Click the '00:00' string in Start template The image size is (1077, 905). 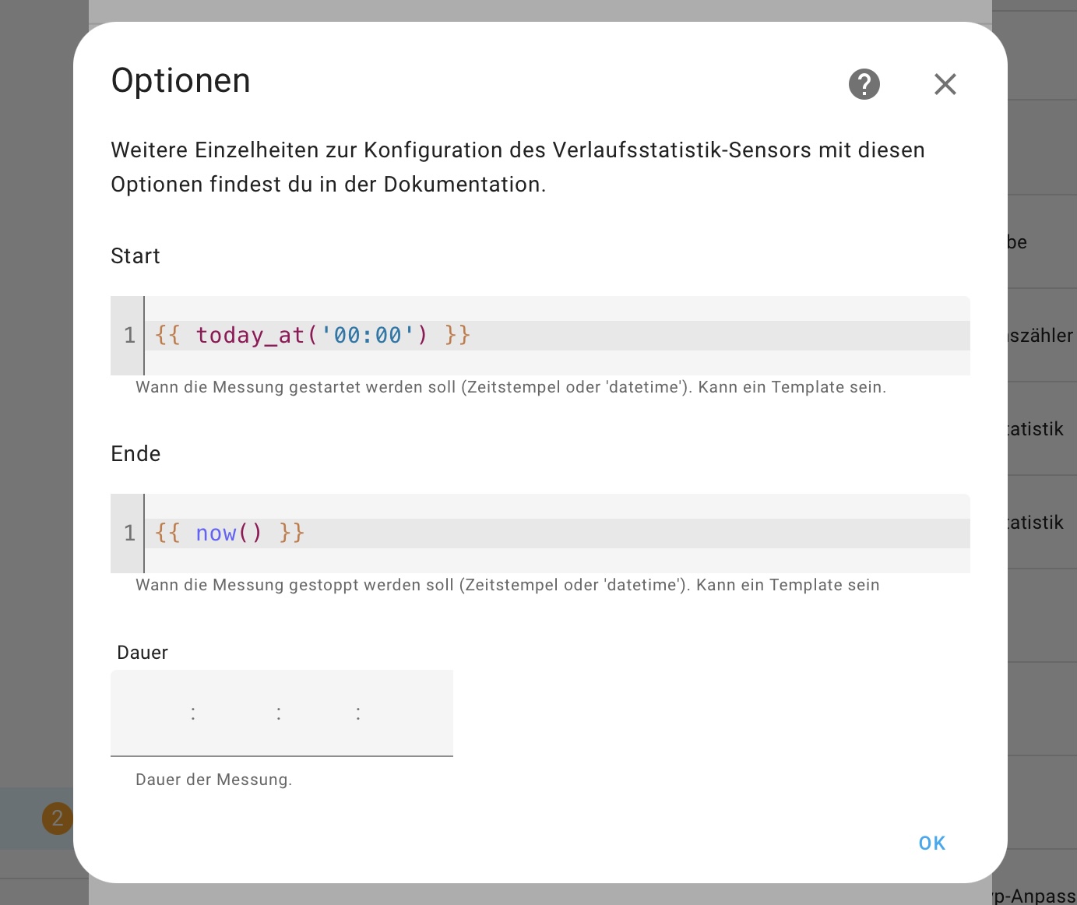pos(368,336)
